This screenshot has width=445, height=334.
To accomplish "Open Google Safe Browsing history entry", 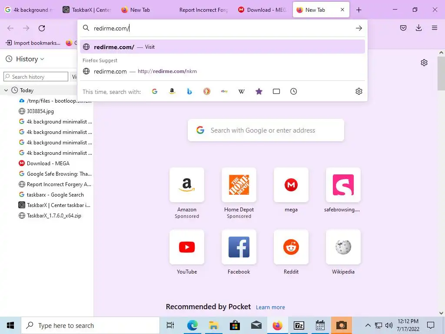I will coord(55,174).
